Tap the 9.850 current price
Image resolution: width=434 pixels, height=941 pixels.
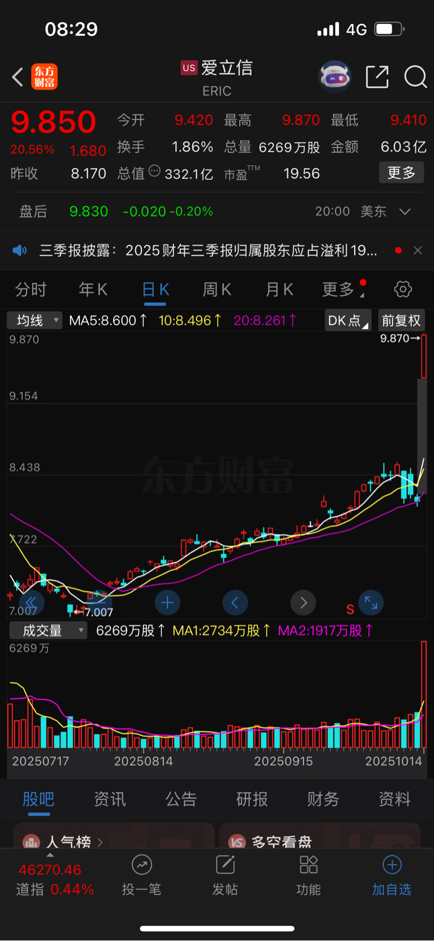54,122
